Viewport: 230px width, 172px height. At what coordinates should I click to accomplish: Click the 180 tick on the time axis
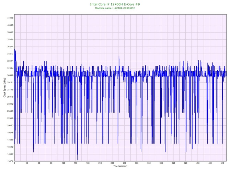point(88,163)
